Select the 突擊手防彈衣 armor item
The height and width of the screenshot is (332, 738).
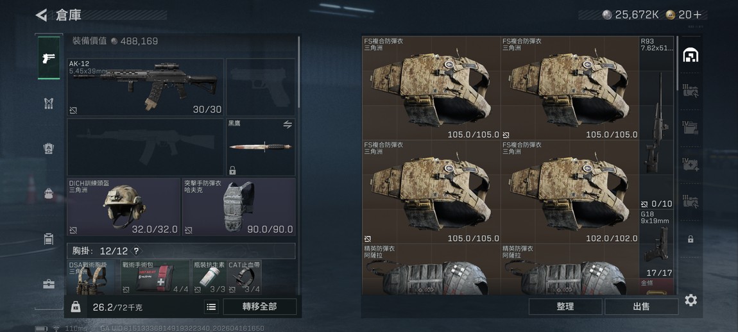(x=239, y=207)
